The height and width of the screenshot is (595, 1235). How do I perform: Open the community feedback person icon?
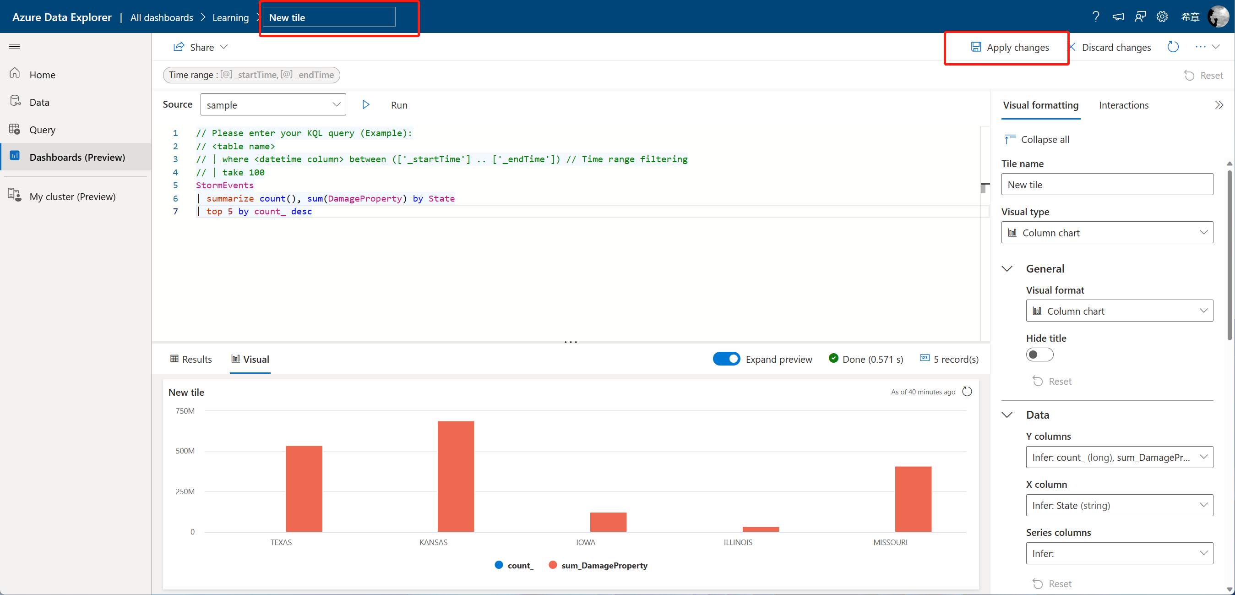coord(1140,17)
